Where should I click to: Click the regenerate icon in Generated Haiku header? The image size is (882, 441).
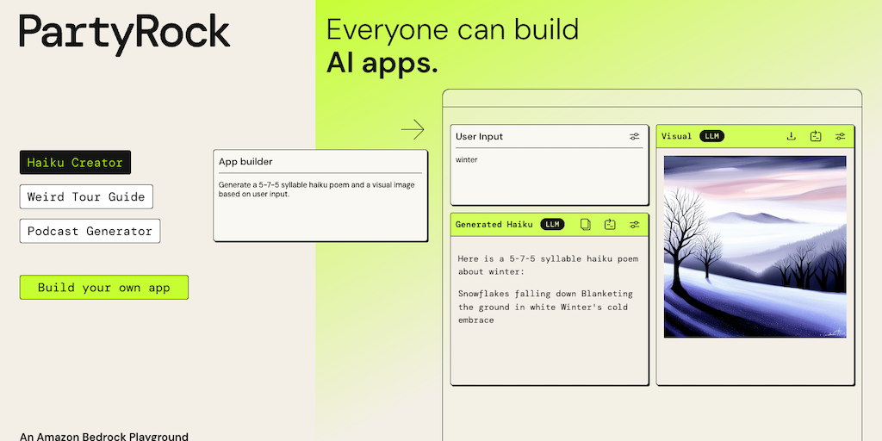(610, 225)
